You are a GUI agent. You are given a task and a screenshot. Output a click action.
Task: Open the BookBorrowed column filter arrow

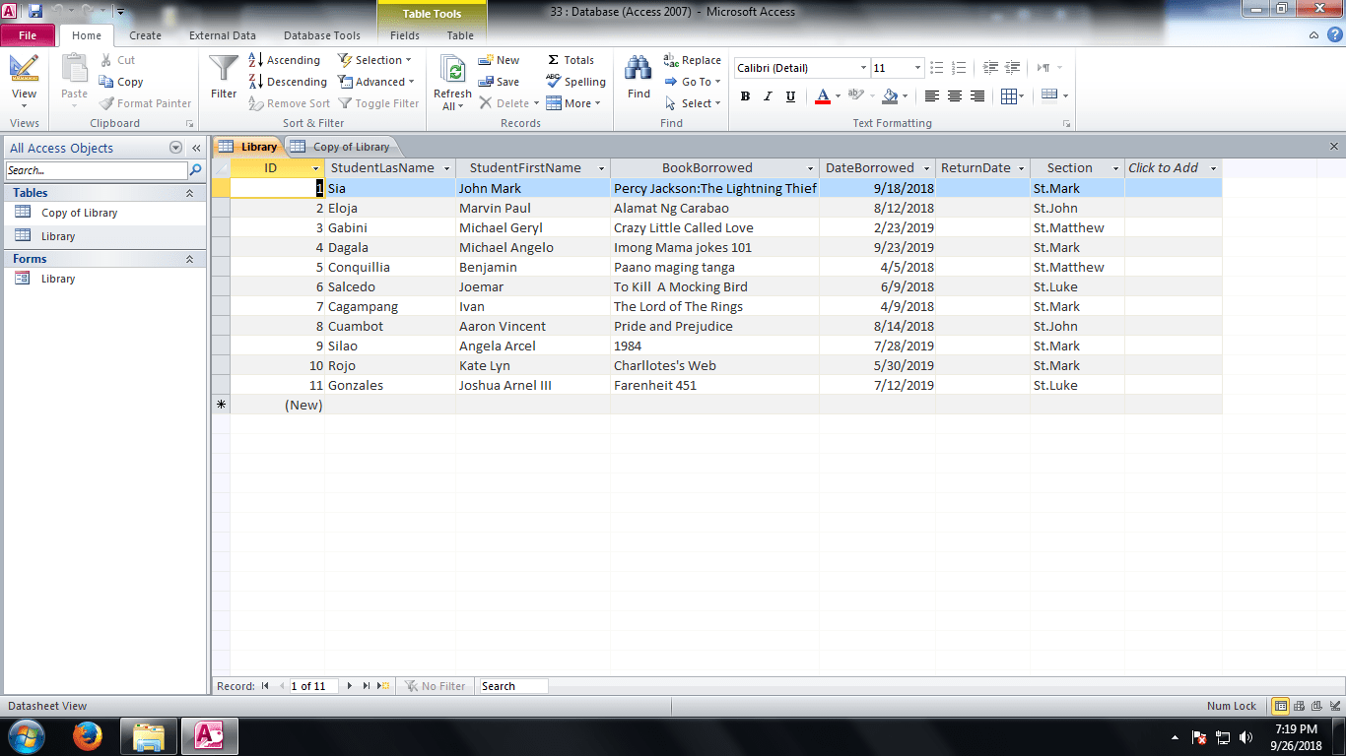coord(810,168)
